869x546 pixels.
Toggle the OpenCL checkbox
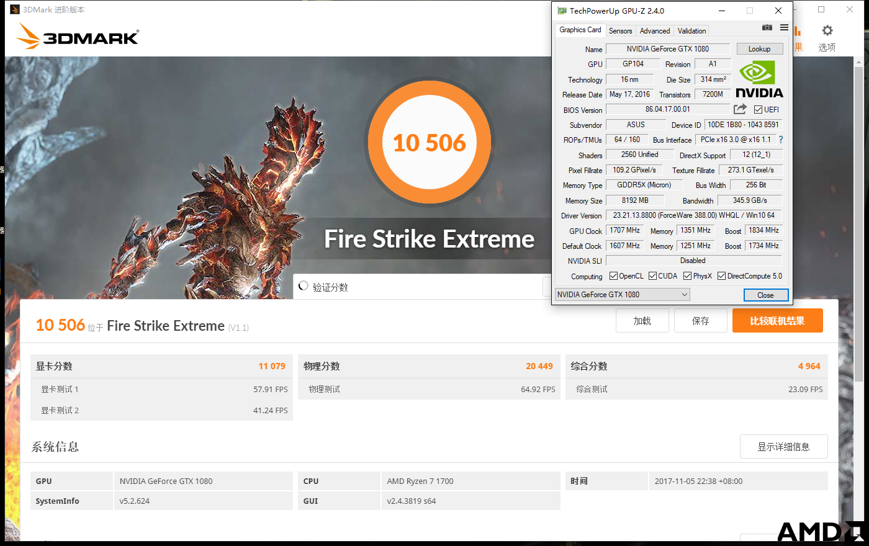pyautogui.click(x=613, y=276)
